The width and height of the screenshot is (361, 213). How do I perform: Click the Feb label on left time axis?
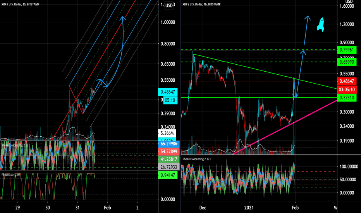pos(107,208)
